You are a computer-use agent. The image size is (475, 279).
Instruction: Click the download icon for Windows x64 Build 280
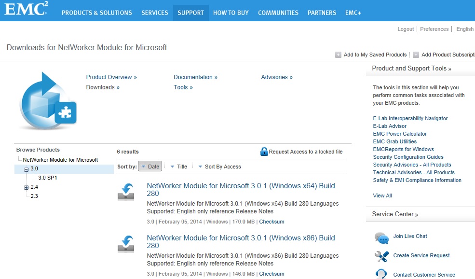(x=126, y=192)
